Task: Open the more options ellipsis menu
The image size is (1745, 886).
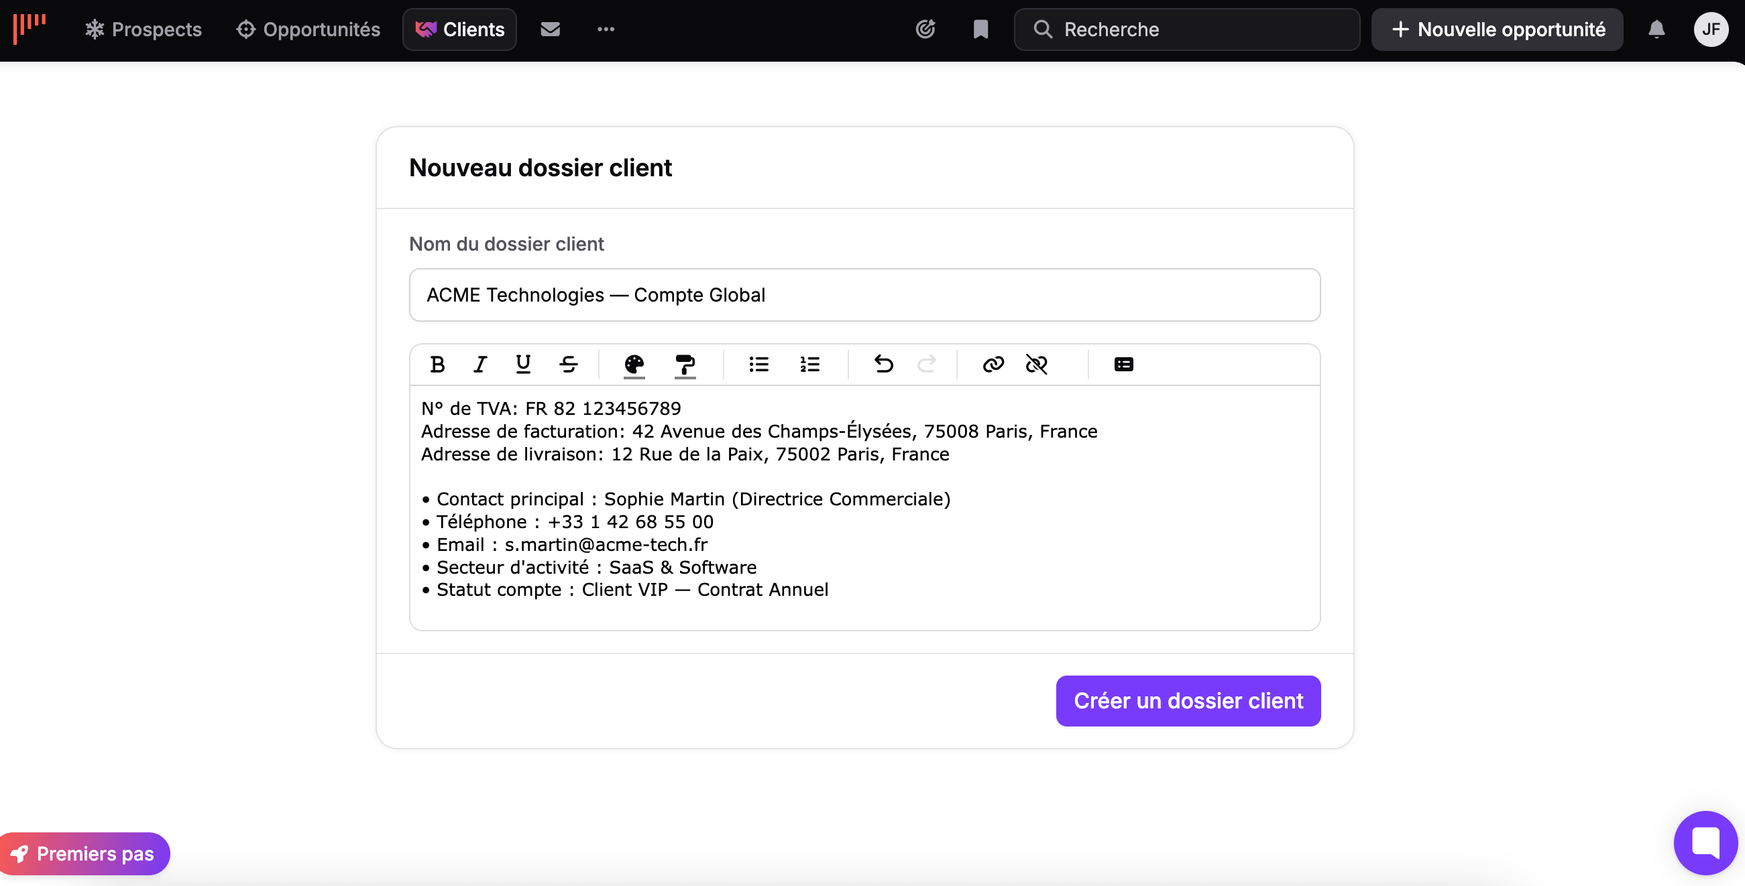Action: (x=606, y=29)
